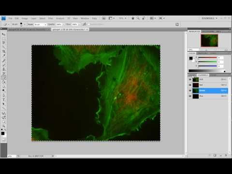Viewport: 232px width, 174px height.
Task: Open the Image menu
Action: [25, 18]
